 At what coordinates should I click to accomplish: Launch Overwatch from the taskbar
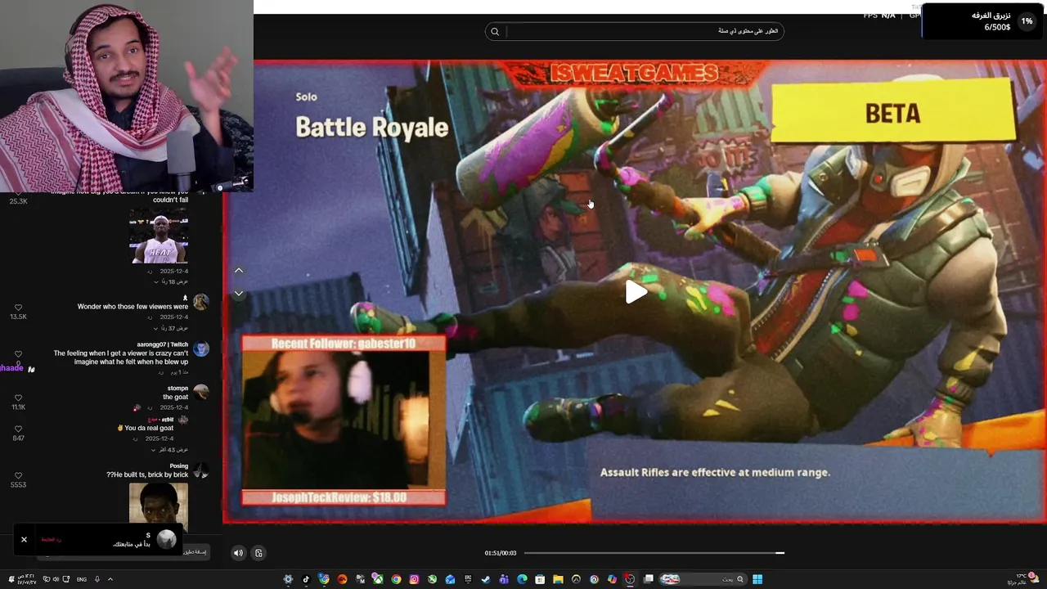(576, 579)
